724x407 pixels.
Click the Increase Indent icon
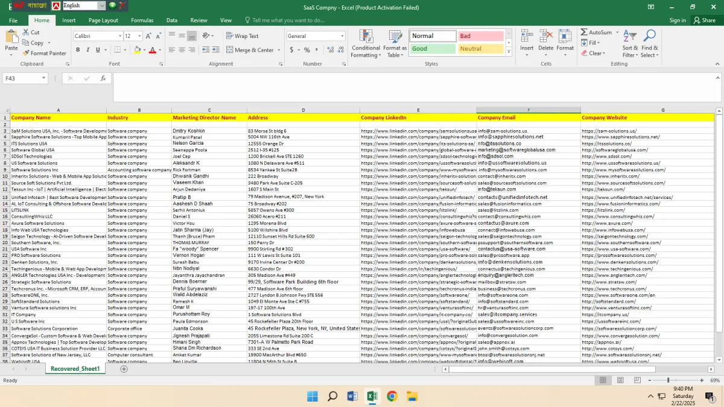point(217,50)
